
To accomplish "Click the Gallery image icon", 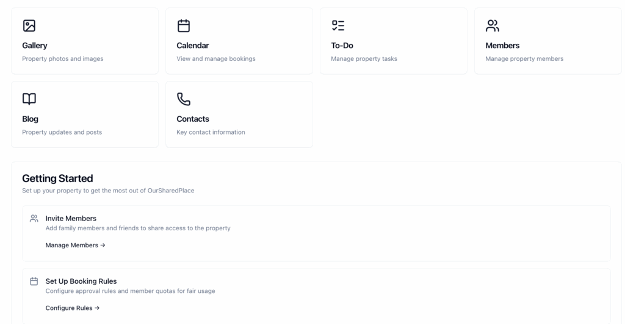I will 29,26.
